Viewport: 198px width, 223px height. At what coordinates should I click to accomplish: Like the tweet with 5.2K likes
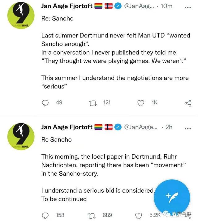point(139,215)
